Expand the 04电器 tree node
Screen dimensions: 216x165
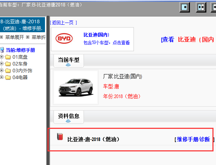coord(1,77)
